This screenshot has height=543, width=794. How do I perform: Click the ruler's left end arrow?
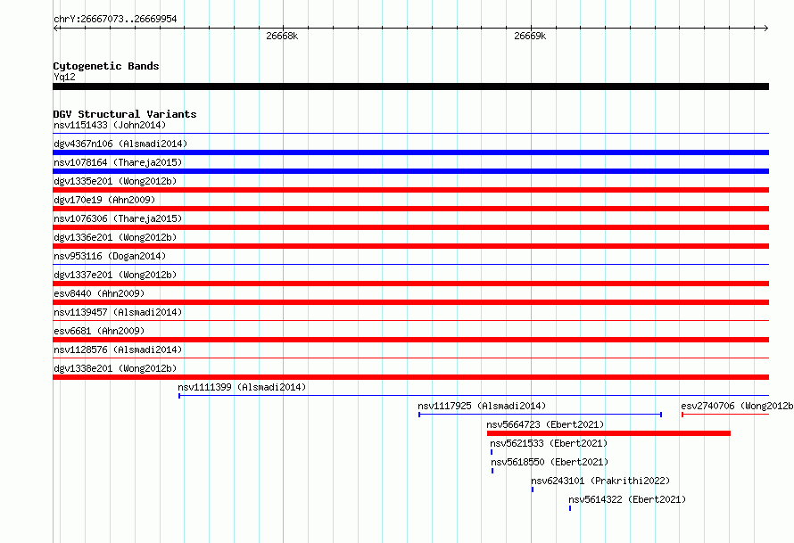[56, 29]
